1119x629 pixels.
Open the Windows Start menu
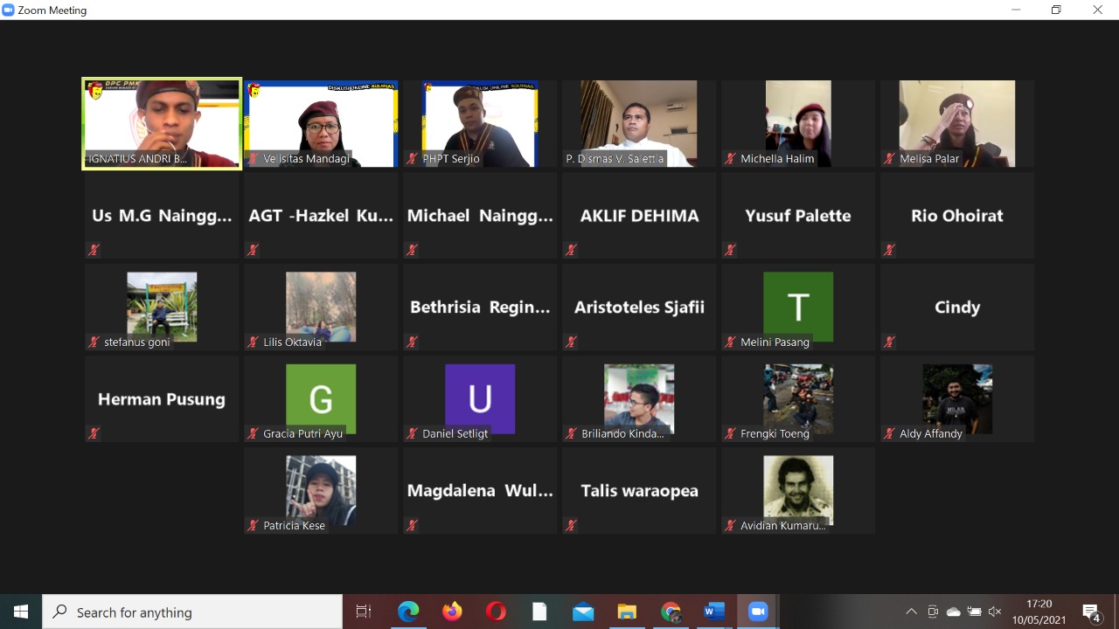coord(21,612)
